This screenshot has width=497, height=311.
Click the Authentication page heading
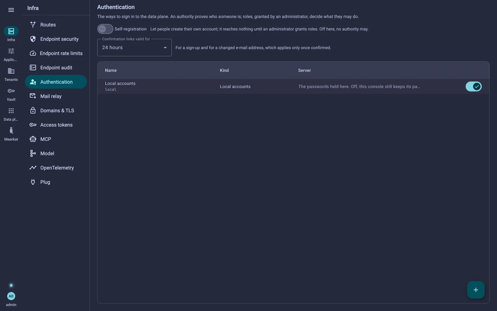point(116,7)
